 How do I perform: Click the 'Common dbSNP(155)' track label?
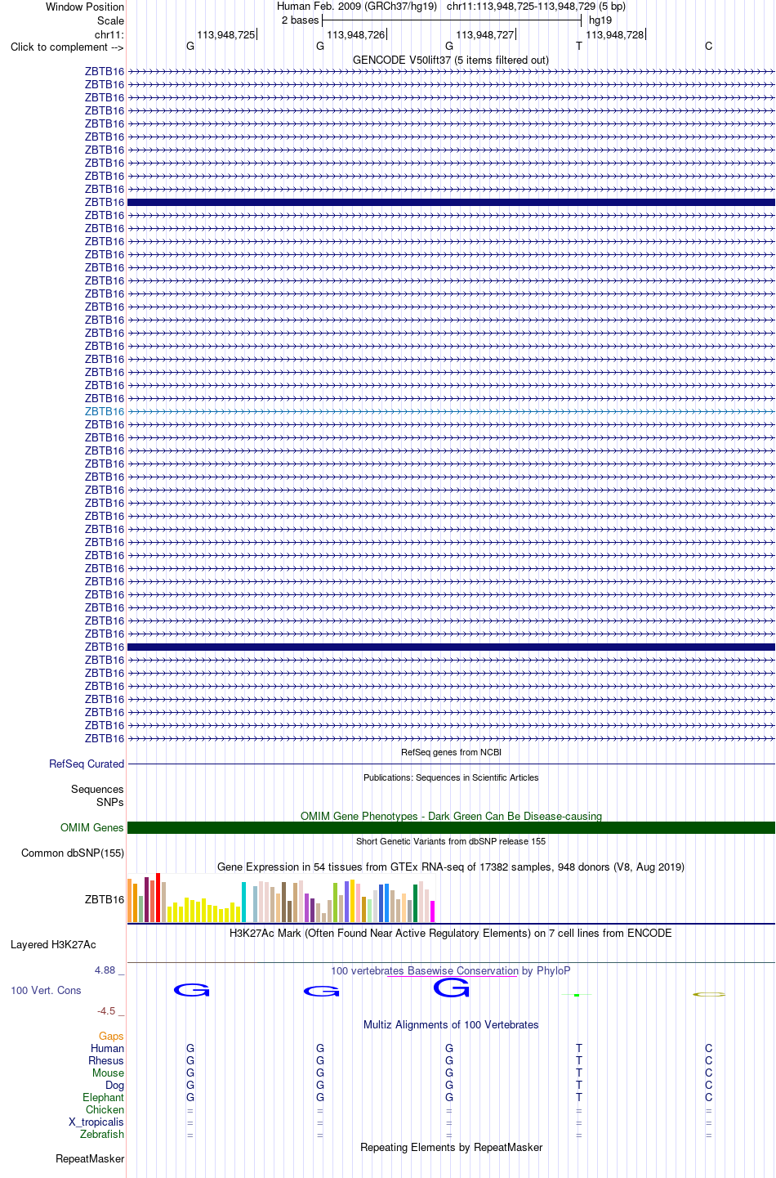[x=73, y=853]
